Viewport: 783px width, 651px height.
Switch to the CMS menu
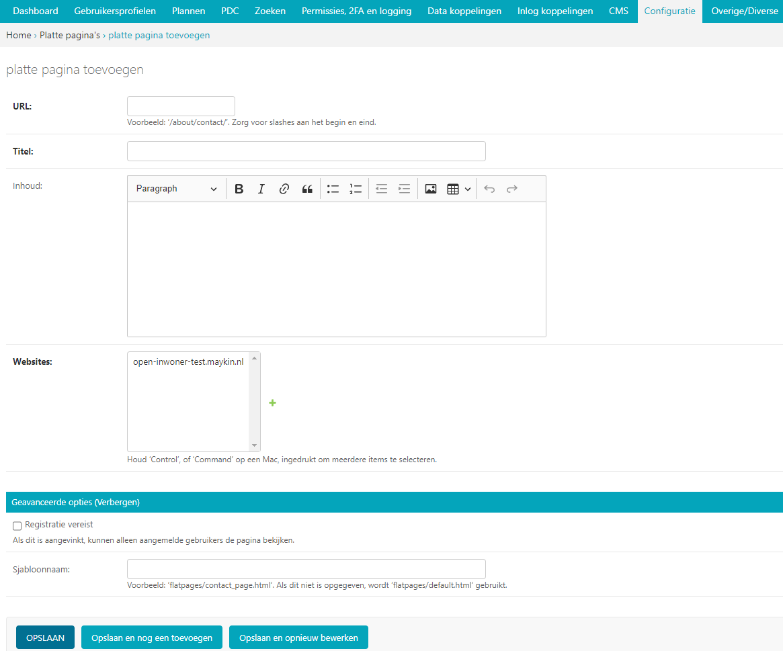[618, 11]
